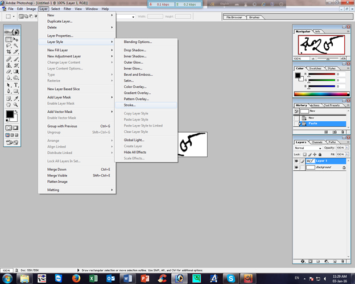Open Fill slider arrow in Layers panel
355x284 pixels.
346,154
